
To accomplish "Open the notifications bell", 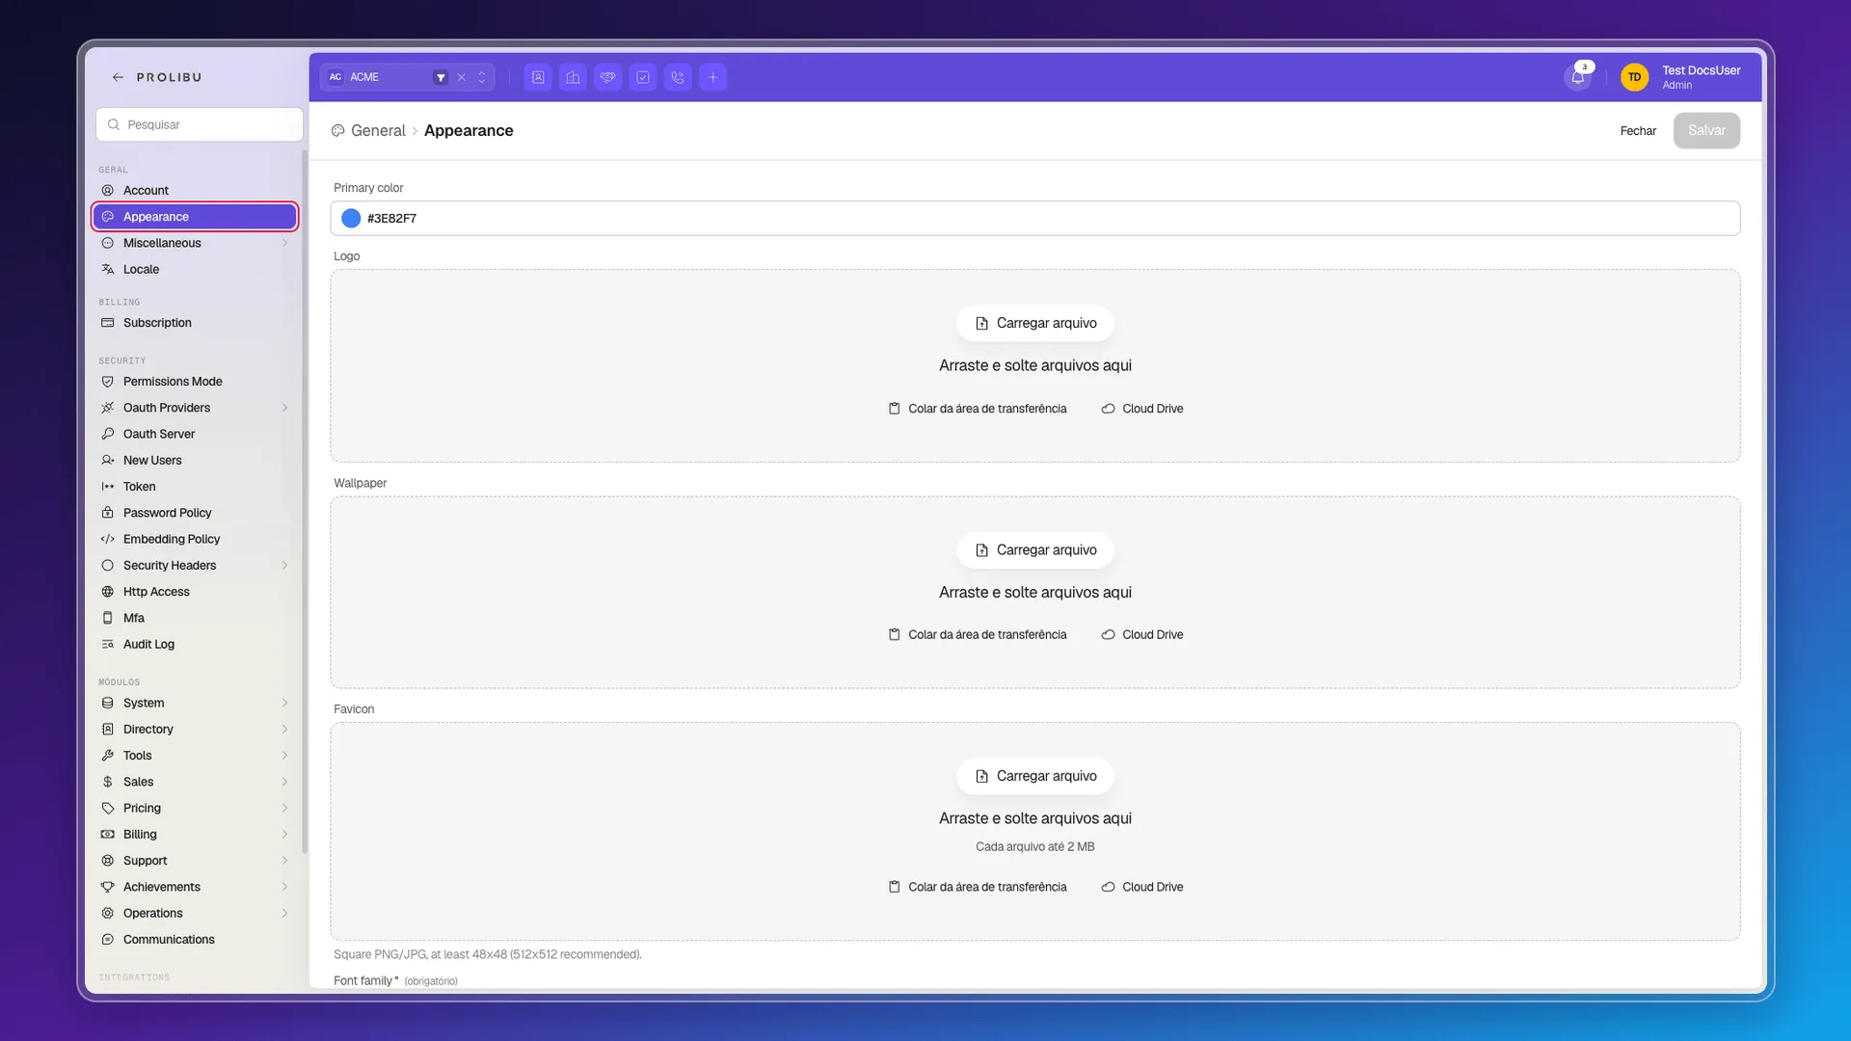I will coord(1578,77).
